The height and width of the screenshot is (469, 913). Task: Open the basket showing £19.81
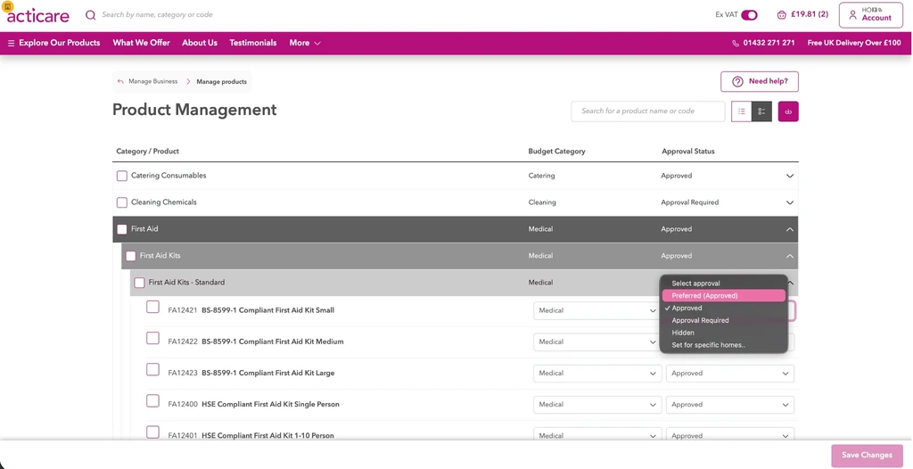802,14
